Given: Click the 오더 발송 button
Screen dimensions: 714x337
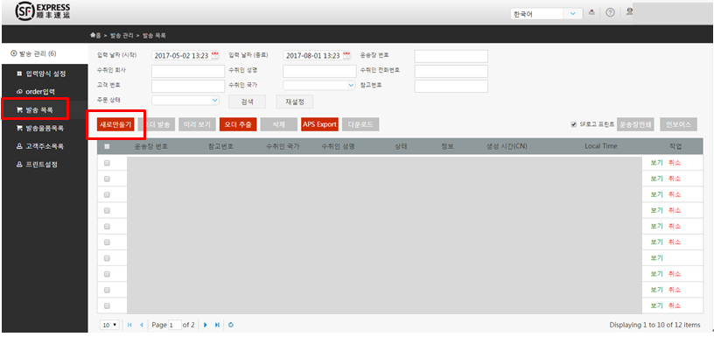Looking at the screenshot, I should tap(156, 124).
